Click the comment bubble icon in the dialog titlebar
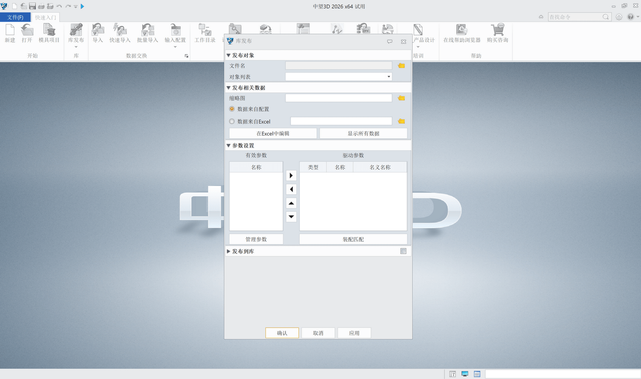Screen dimensions: 641x379 pyautogui.click(x=390, y=42)
